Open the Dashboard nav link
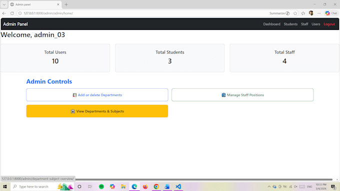 click(x=271, y=24)
